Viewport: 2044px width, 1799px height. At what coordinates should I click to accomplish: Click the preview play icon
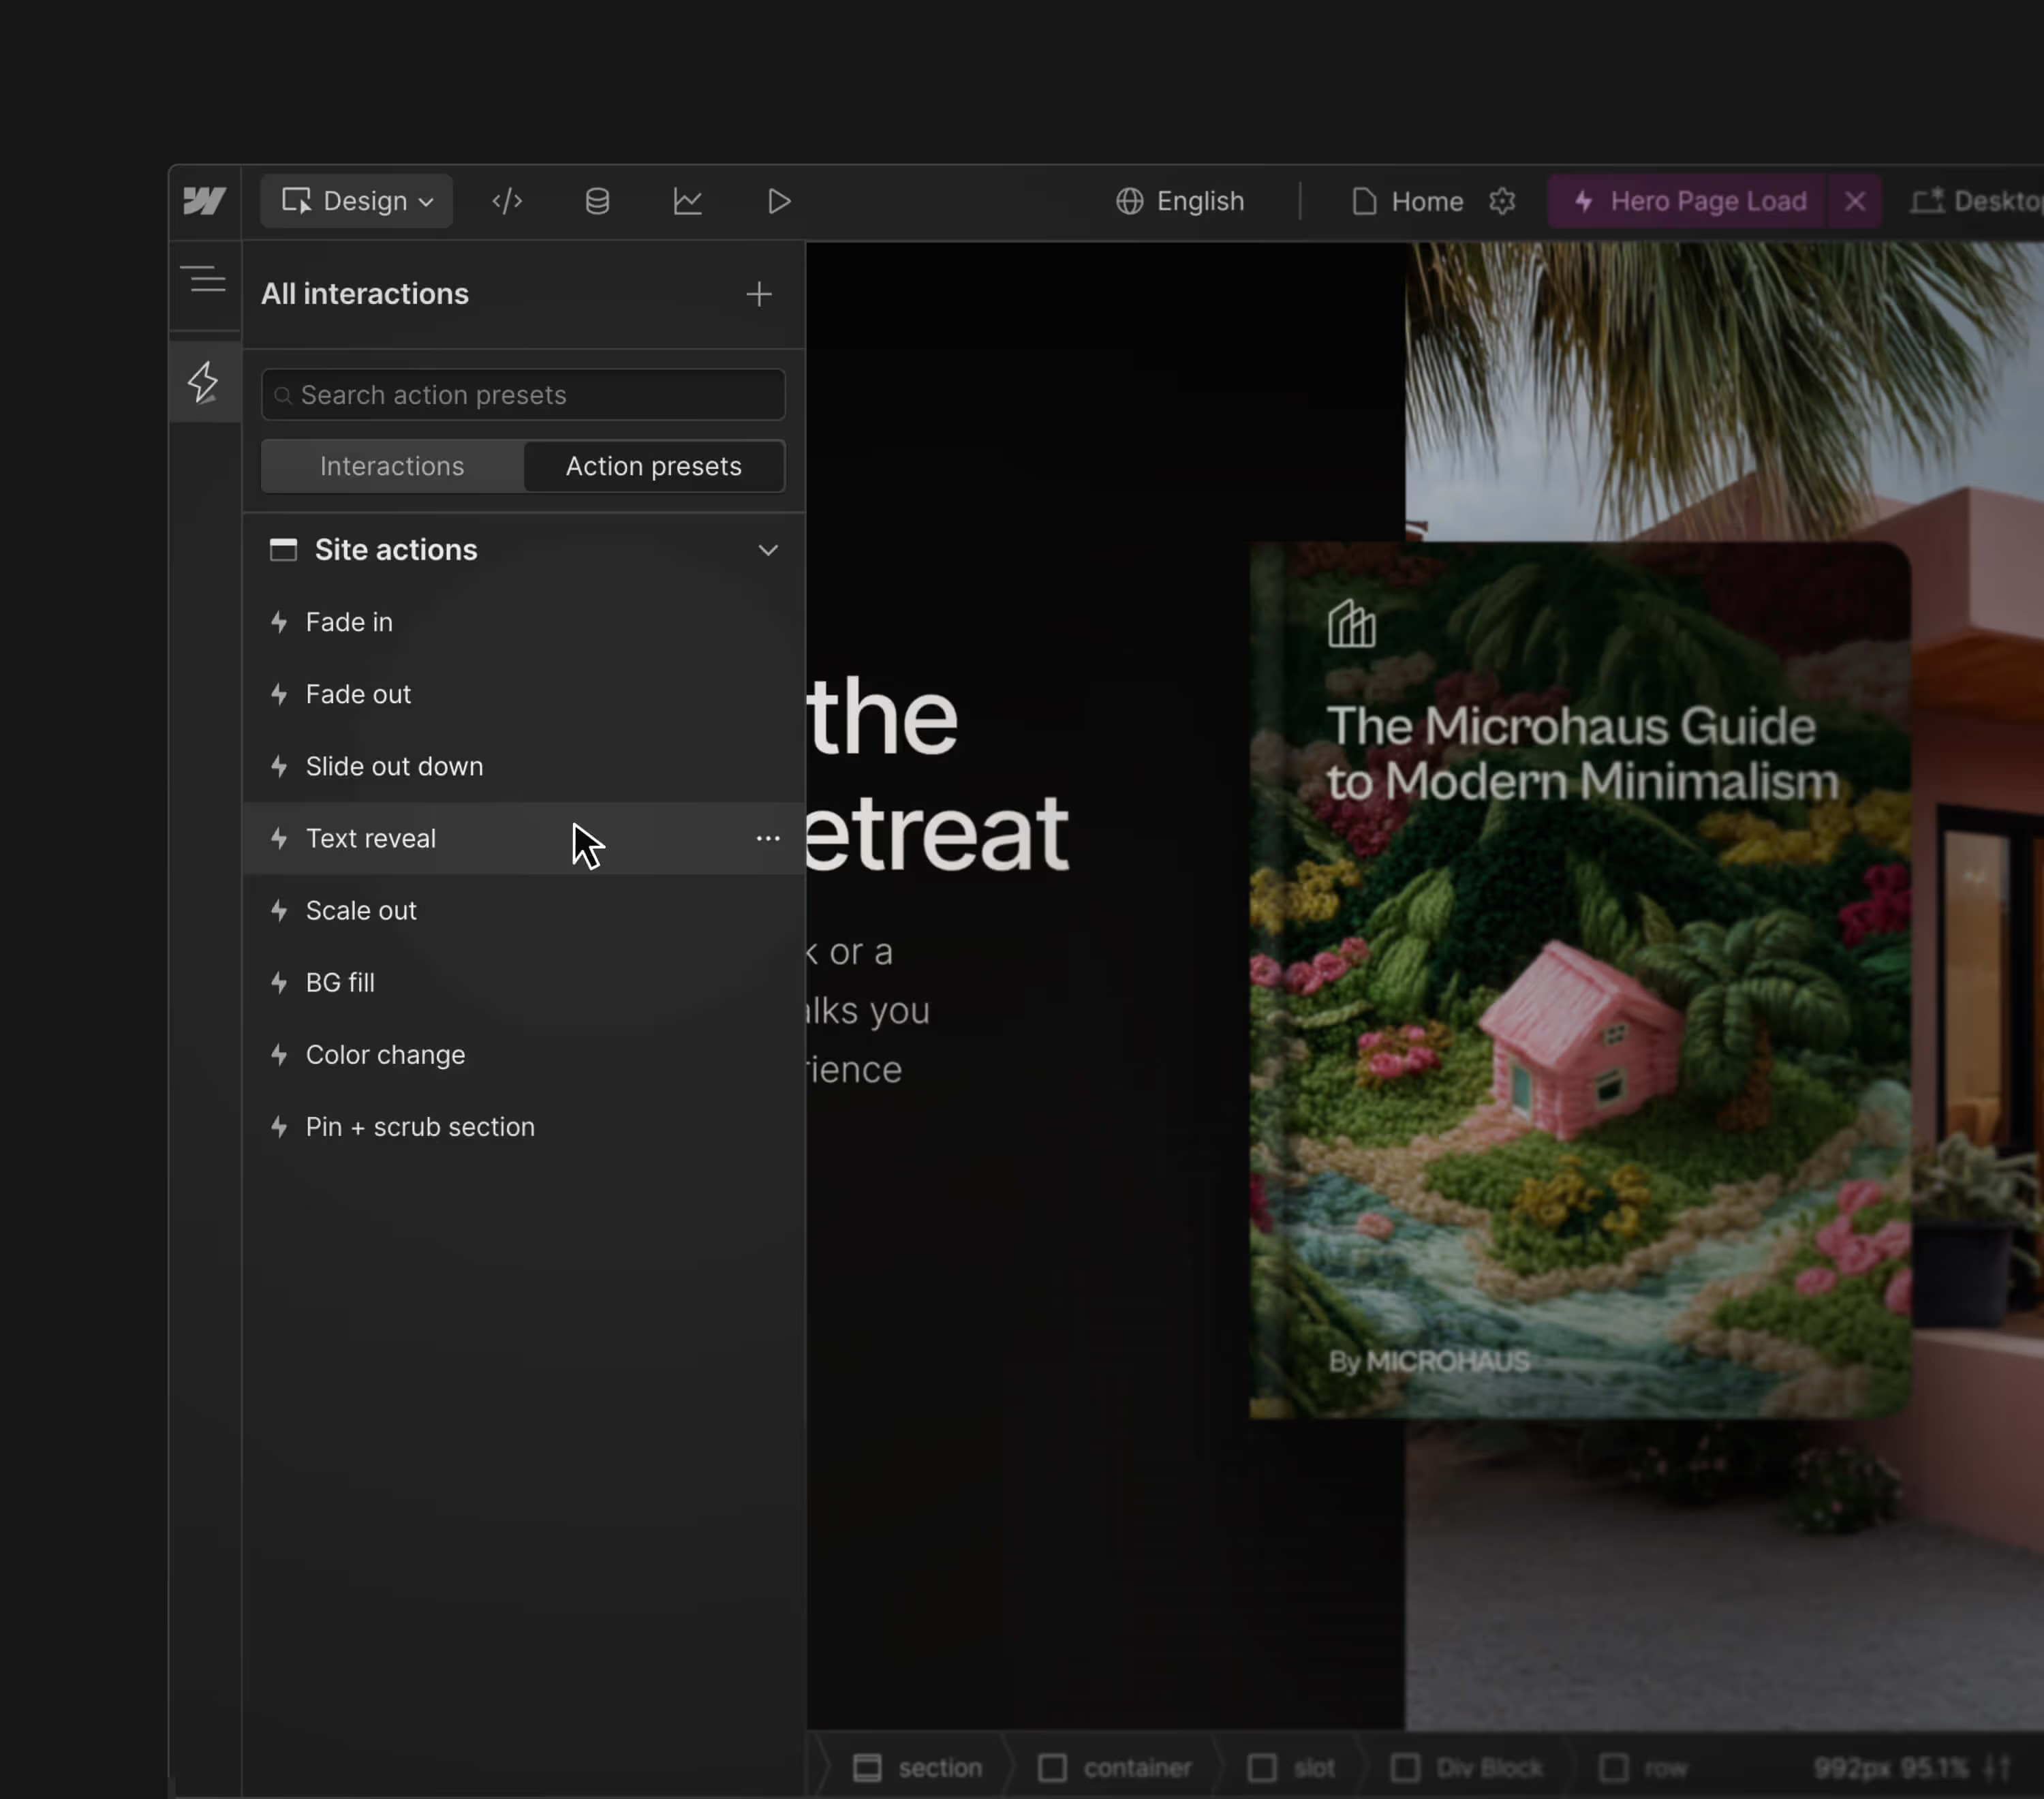click(x=779, y=201)
